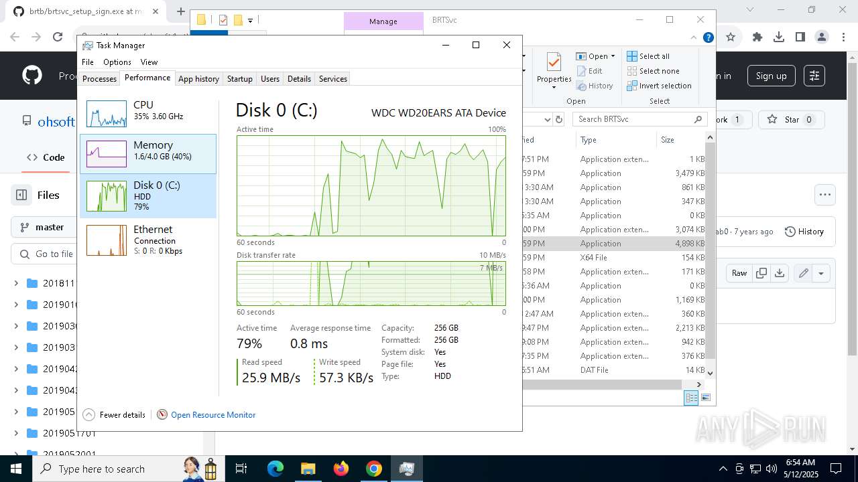Collapse Task Manager with Fewer details
Viewport: 858px width, 482px height.
[x=114, y=415]
